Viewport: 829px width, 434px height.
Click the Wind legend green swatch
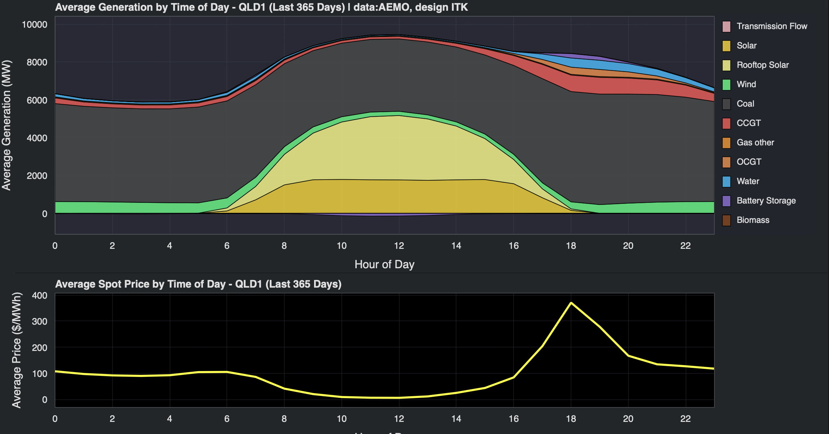pyautogui.click(x=726, y=84)
